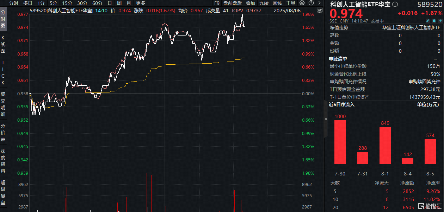Click the 申购赎回皆允许 status text
The image size is (444, 212).
point(425,82)
